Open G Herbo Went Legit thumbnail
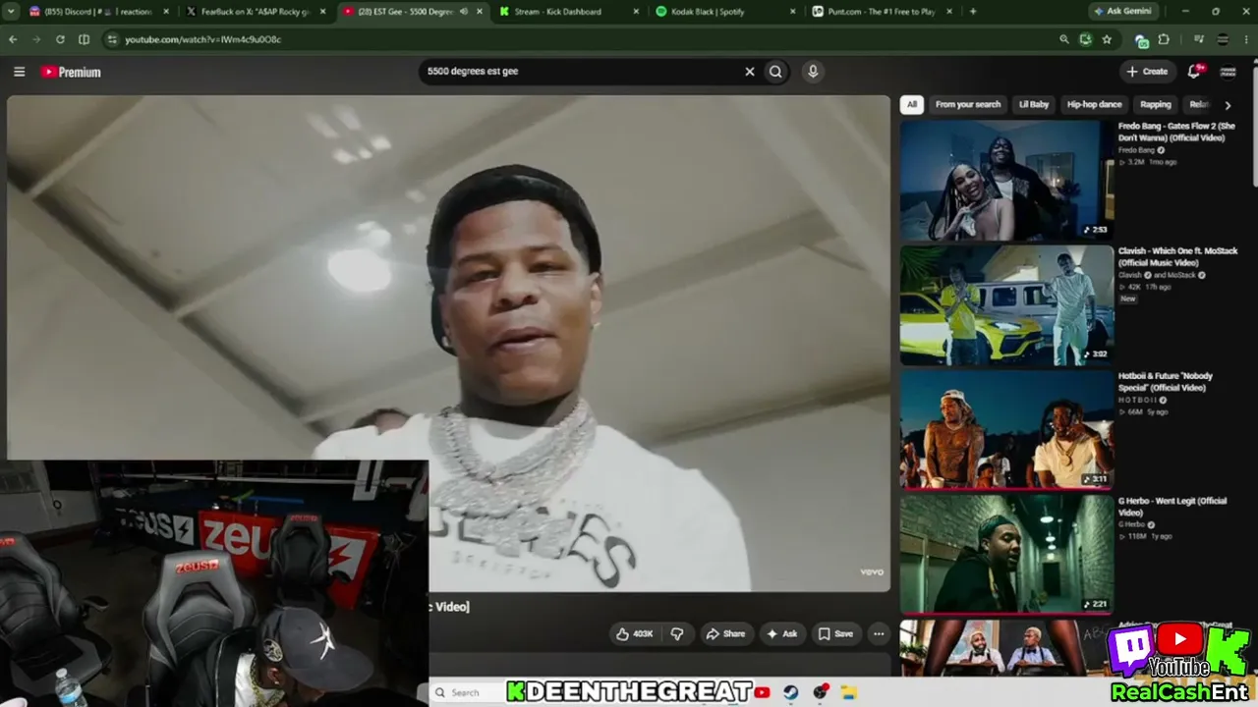The image size is (1258, 707). point(1006,554)
